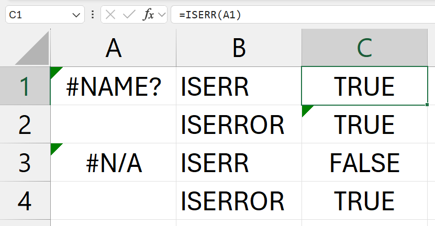Select column B header
The image size is (435, 226).
coord(239,48)
